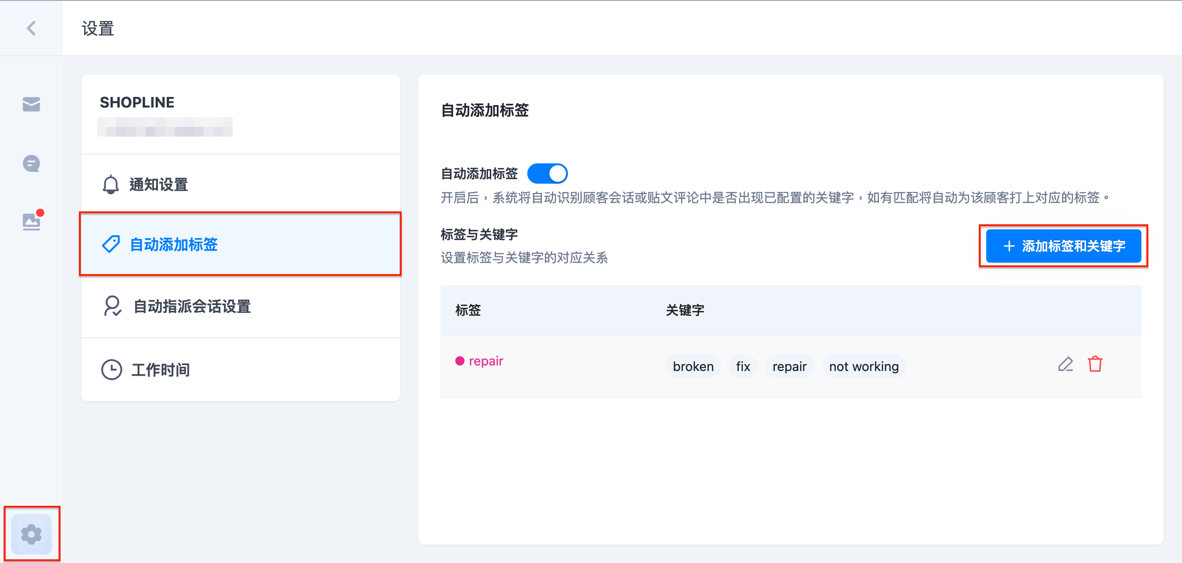Screen dimensions: 1182x563
Task: Open the mail inbox sidebar icon
Action: point(31,104)
